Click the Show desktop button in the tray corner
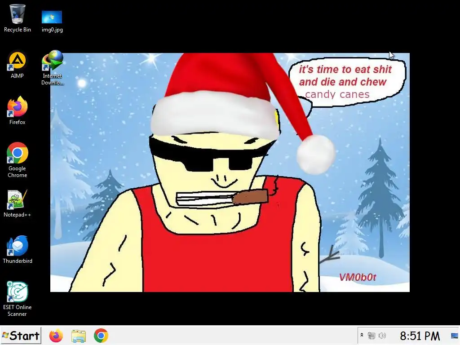 point(455,336)
